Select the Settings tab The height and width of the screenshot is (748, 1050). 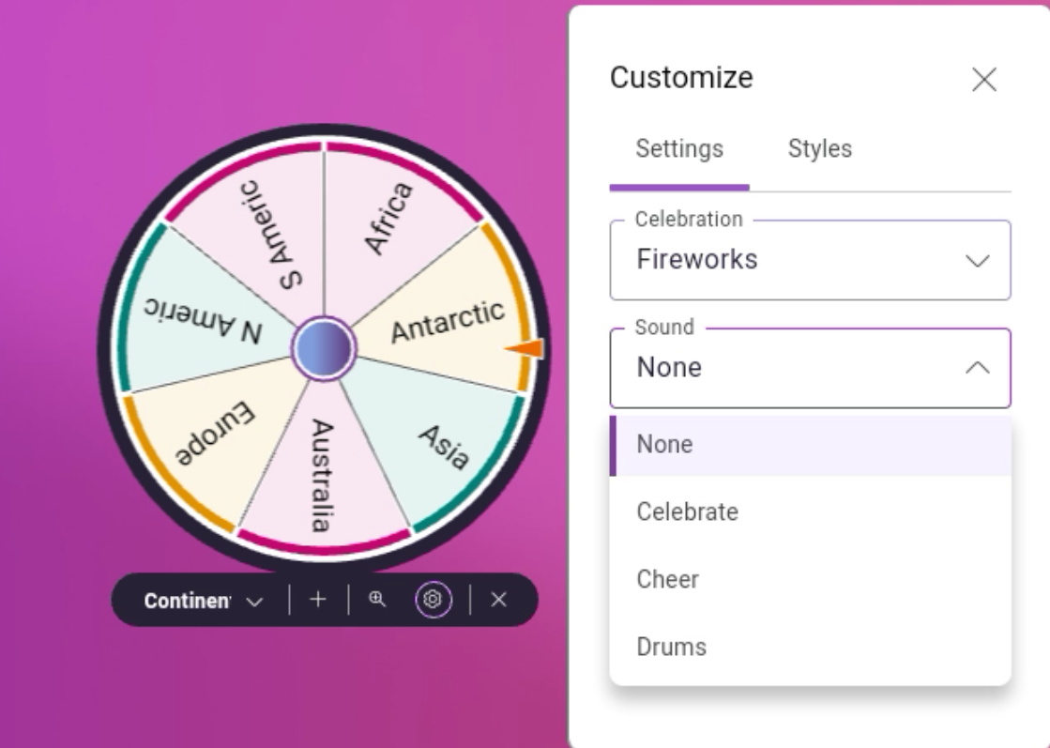[679, 148]
